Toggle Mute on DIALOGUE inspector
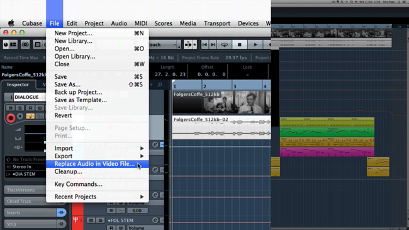Screen dimensions: 409x230 pos(11,108)
